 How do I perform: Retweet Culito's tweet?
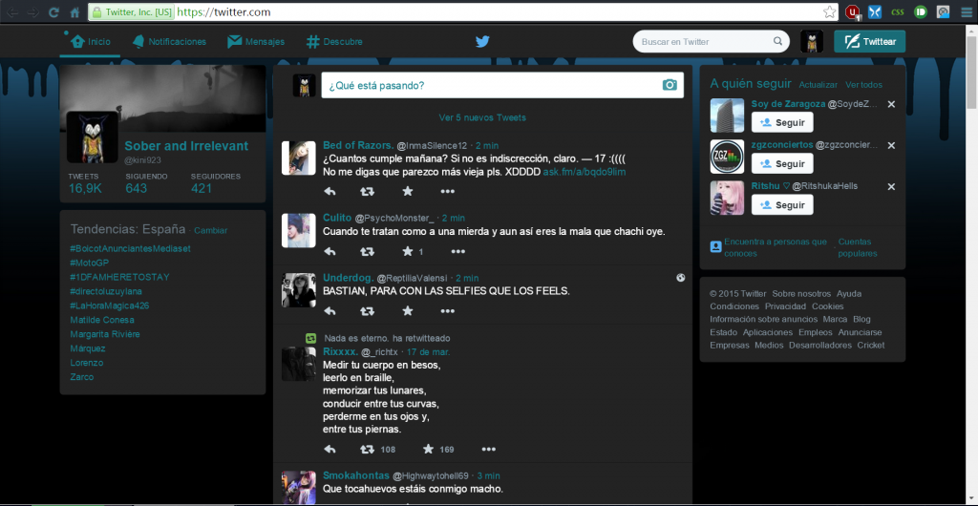(368, 252)
